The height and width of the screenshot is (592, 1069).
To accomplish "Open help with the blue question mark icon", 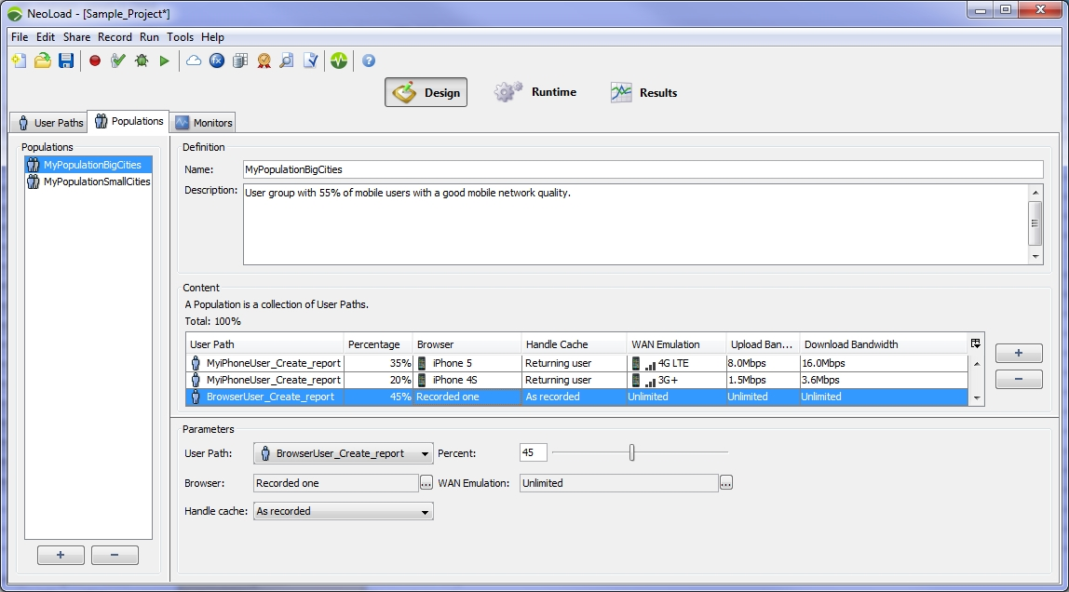I will click(x=369, y=61).
